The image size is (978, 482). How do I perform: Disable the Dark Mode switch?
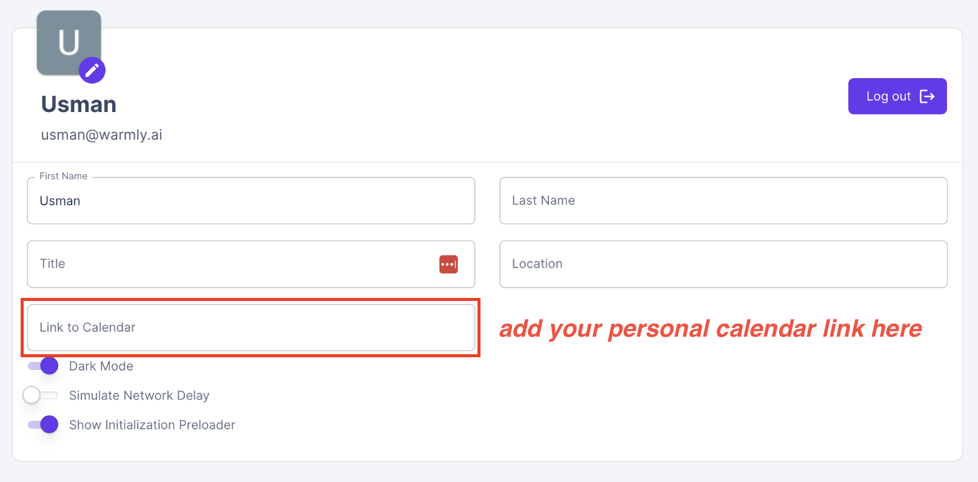point(44,366)
